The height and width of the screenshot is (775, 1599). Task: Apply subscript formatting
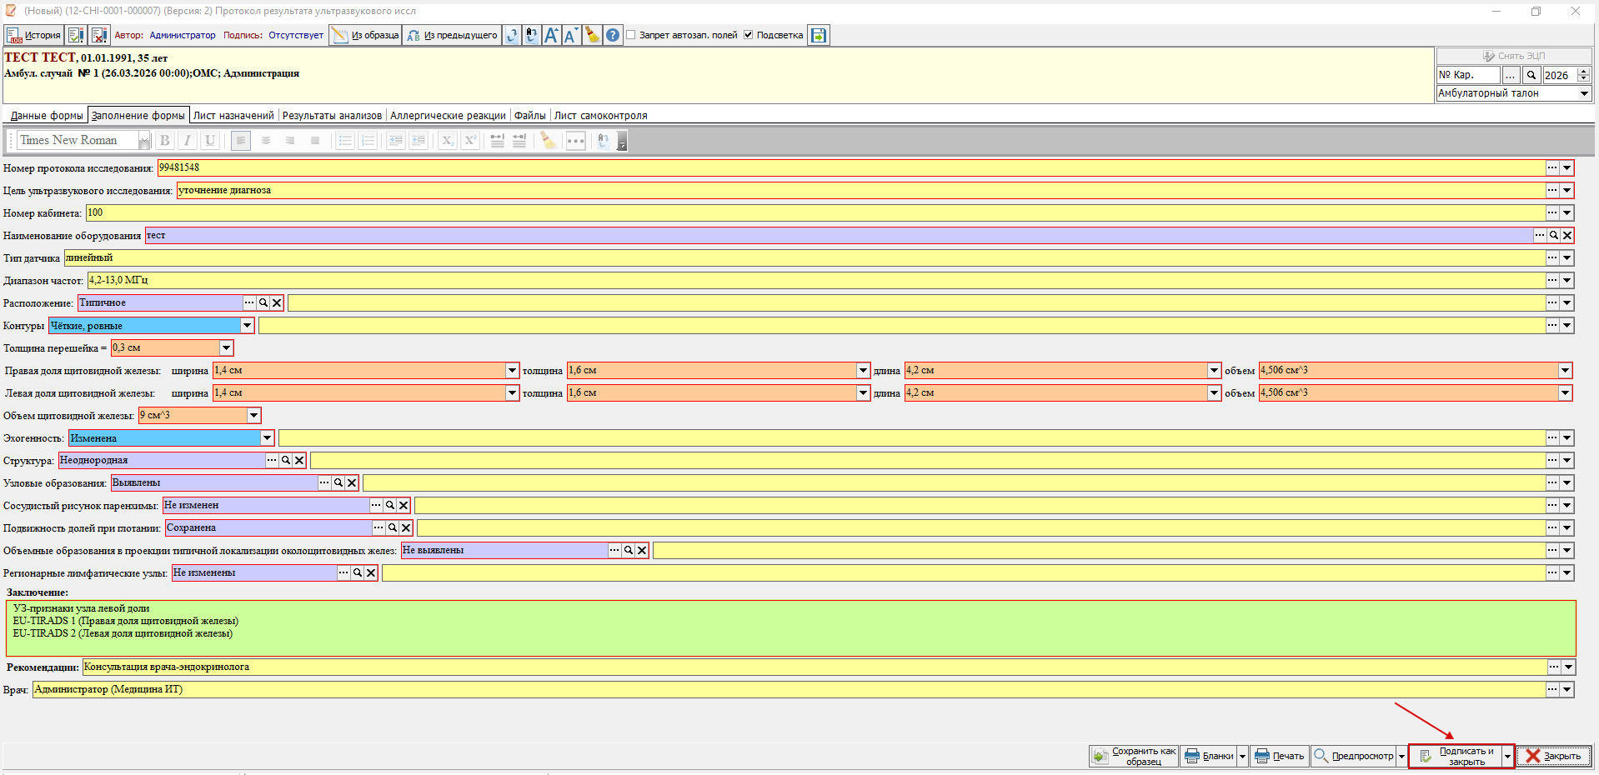point(448,140)
